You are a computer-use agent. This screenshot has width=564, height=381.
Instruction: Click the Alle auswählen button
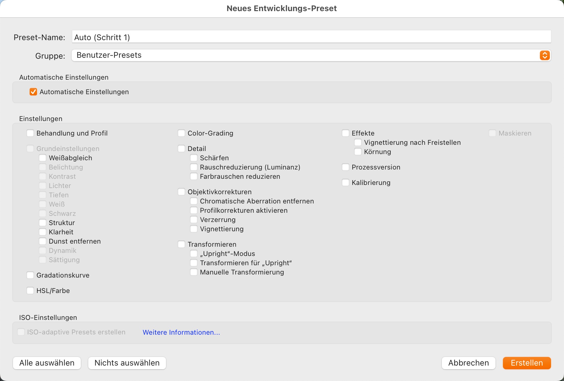tap(47, 363)
